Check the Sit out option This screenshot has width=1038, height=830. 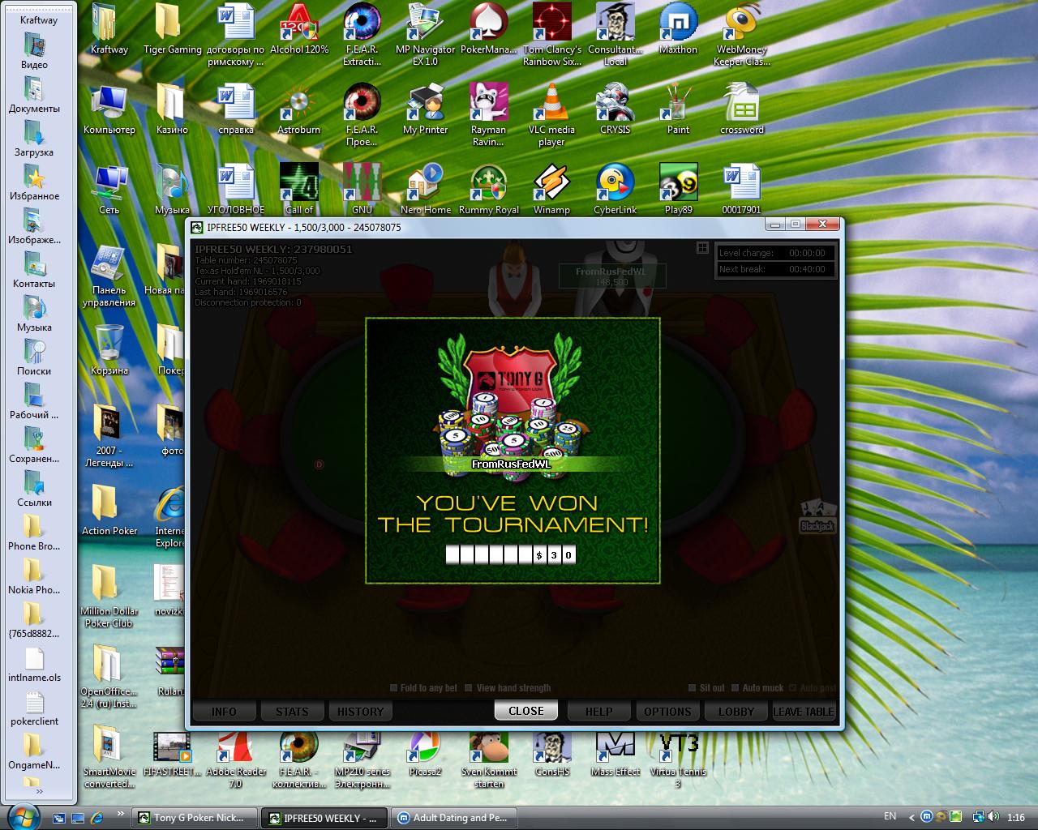click(693, 688)
